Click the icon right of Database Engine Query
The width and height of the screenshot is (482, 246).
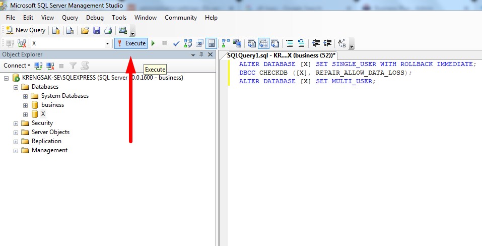[70, 30]
